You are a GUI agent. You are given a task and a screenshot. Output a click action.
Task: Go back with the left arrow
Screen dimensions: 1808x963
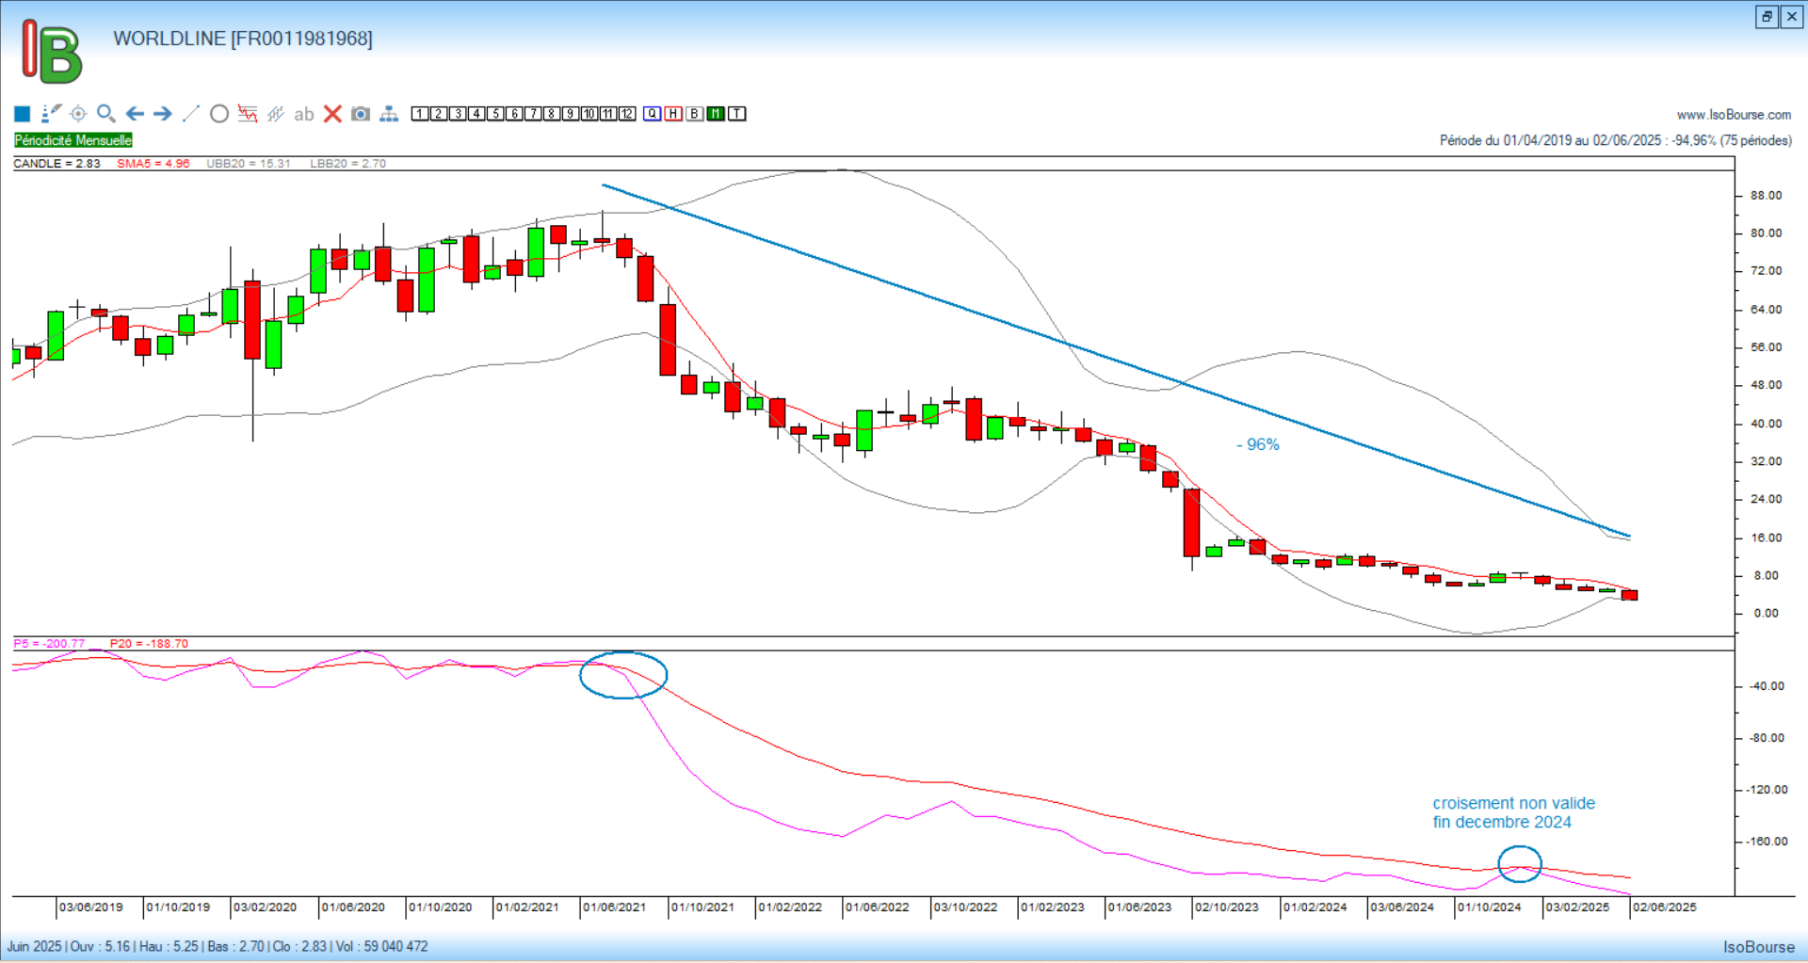click(135, 114)
